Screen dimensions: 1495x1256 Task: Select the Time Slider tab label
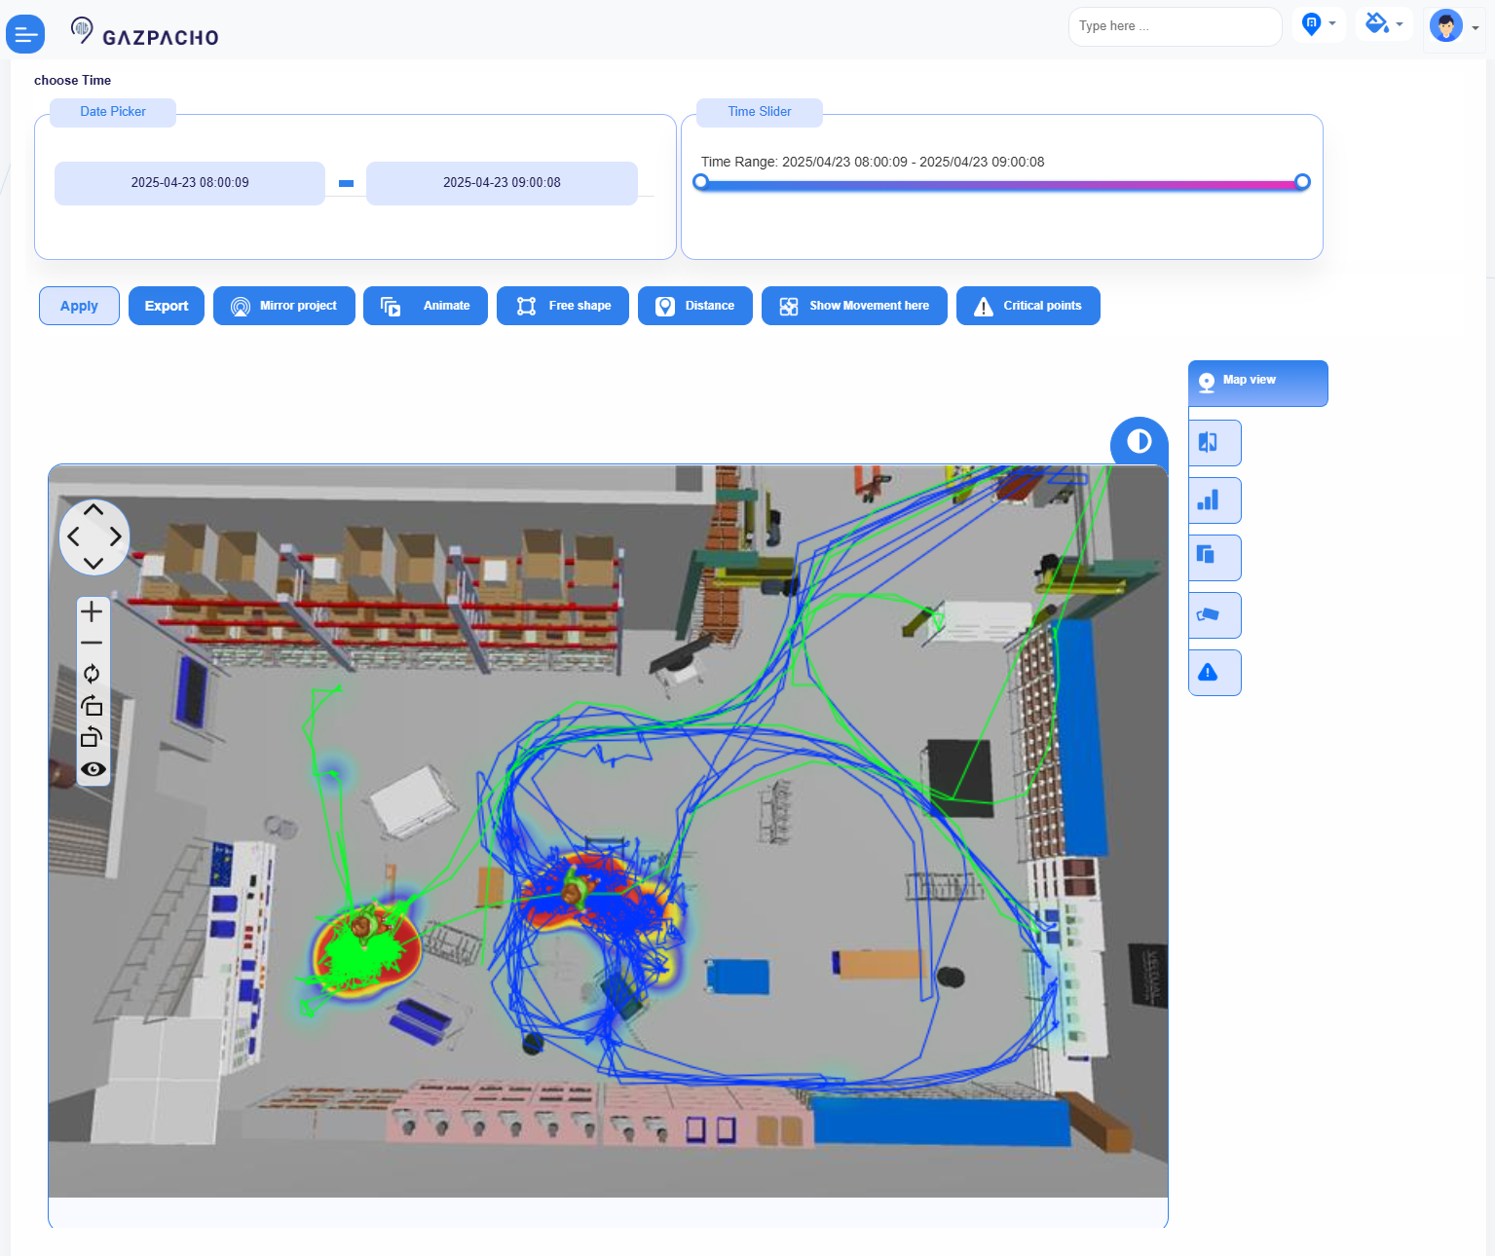tap(759, 112)
